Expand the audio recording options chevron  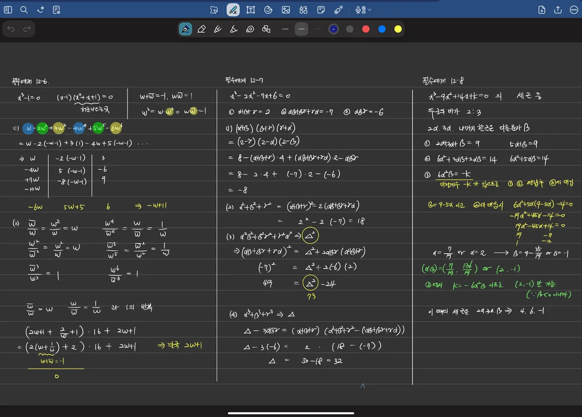[370, 10]
